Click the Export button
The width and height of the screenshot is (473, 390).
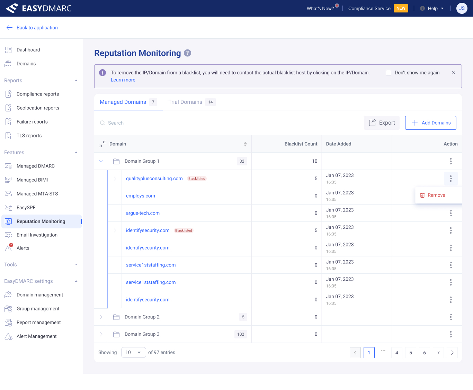[x=382, y=123]
